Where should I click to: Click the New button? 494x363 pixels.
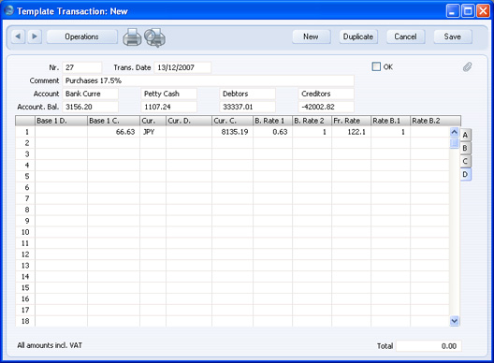[x=312, y=36]
